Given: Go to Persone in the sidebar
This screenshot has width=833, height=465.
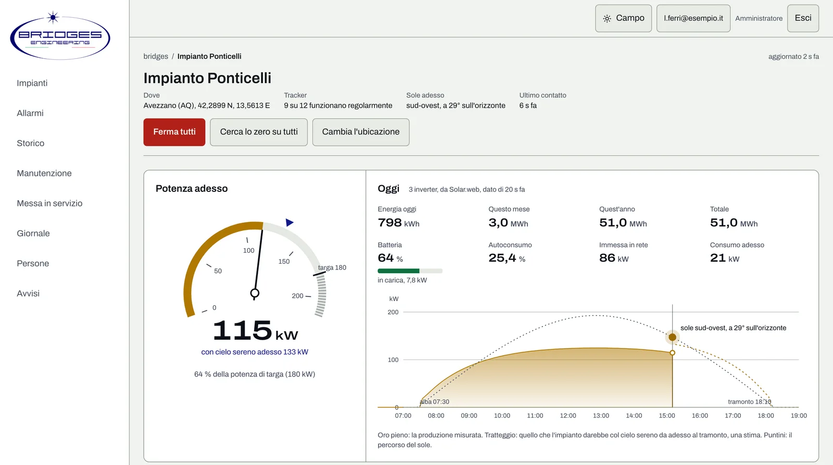Looking at the screenshot, I should click(33, 264).
